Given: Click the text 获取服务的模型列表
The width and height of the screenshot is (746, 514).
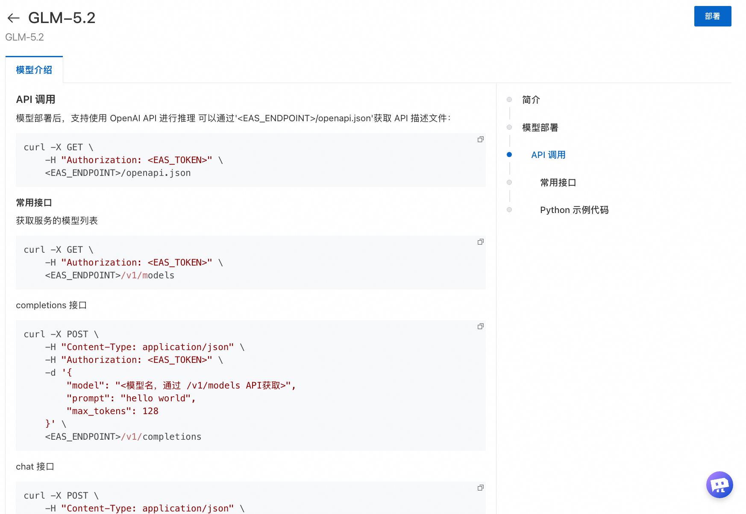Looking at the screenshot, I should [57, 221].
